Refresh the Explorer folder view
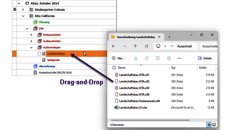Viewport: 231px width, 130px height. [x=147, y=46]
